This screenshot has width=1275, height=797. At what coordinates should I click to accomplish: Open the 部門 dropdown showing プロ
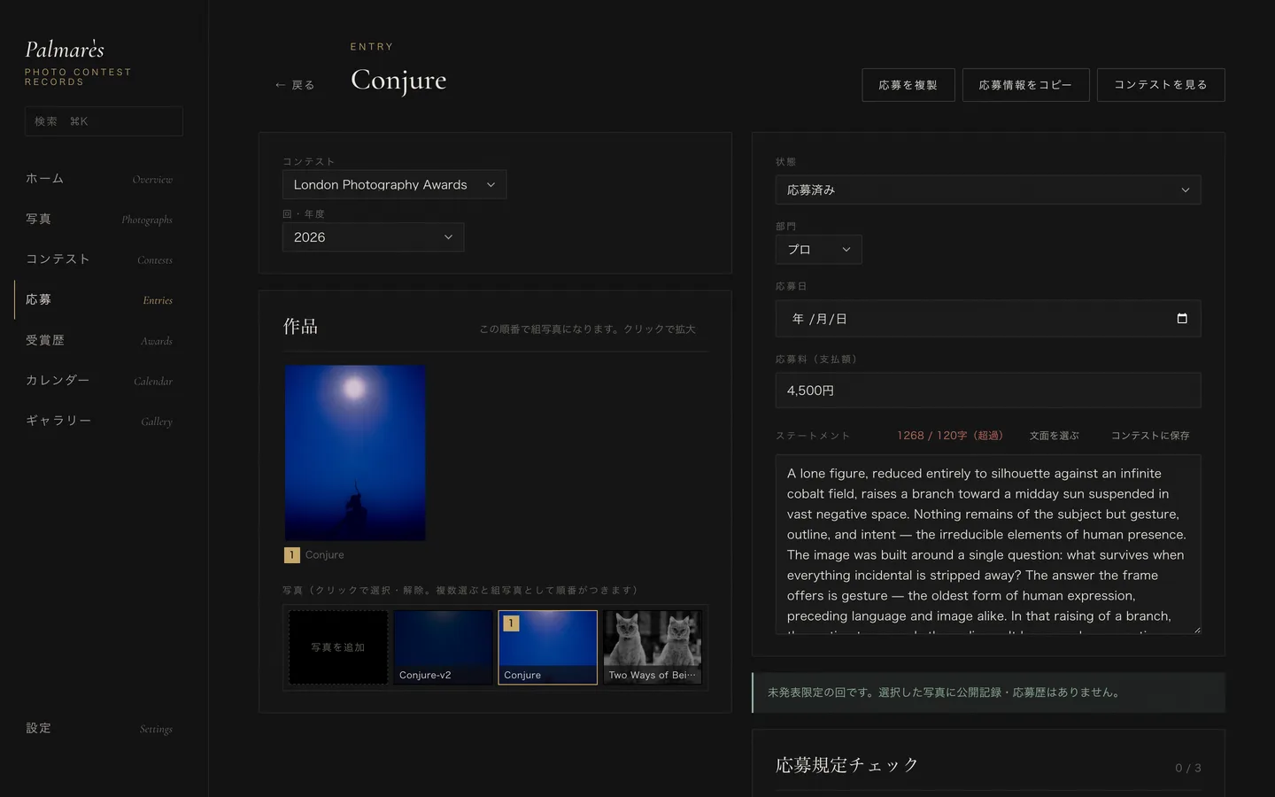(818, 250)
